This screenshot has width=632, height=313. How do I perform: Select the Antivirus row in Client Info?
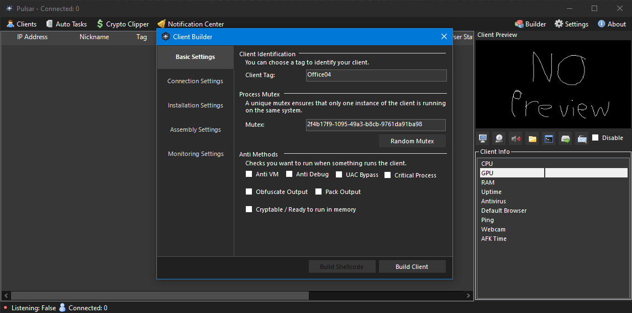click(554, 201)
